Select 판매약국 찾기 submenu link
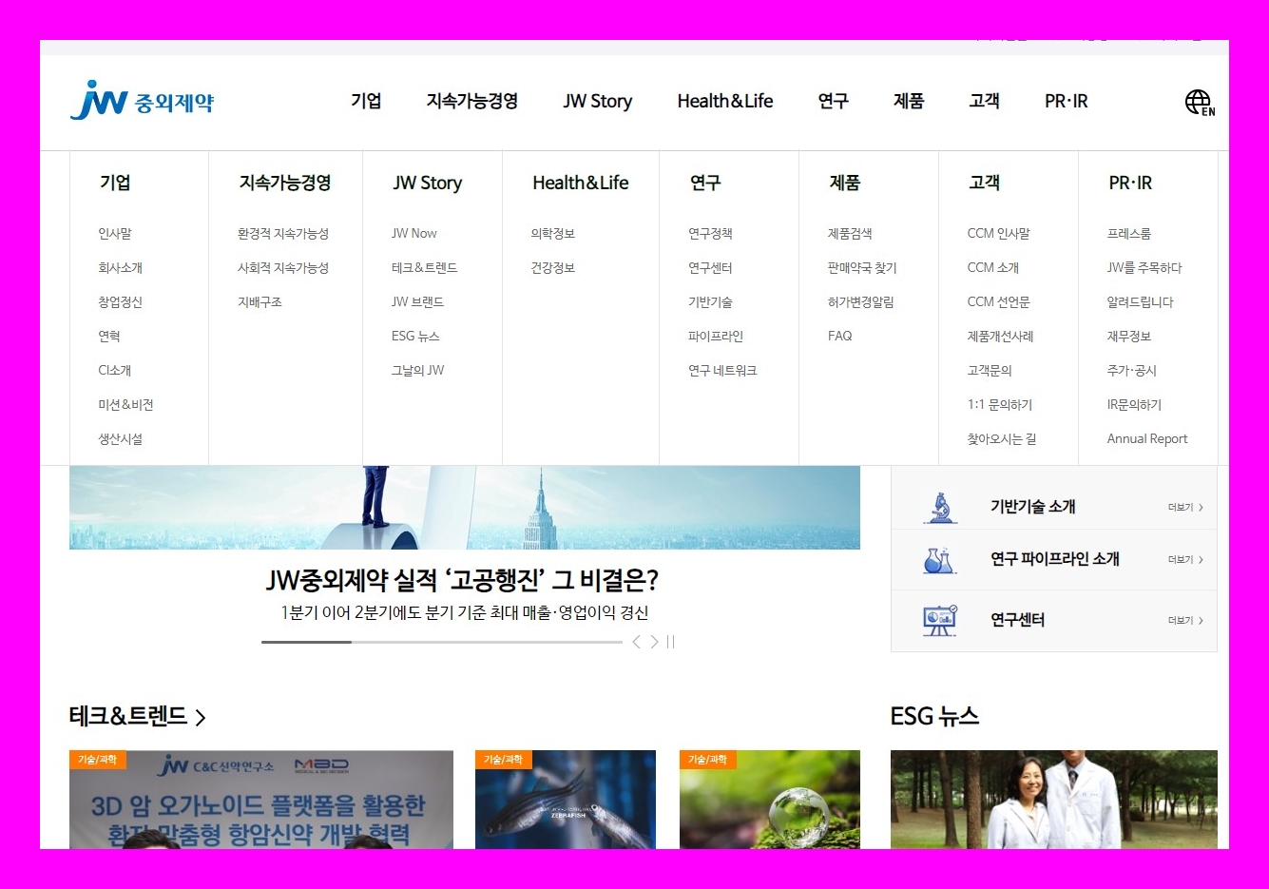1269x889 pixels. point(862,268)
